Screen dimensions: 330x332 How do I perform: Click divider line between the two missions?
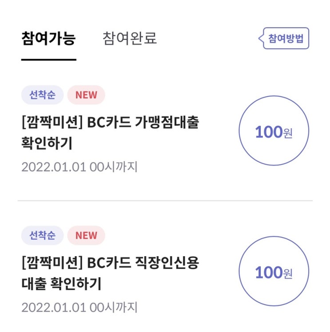point(165,201)
